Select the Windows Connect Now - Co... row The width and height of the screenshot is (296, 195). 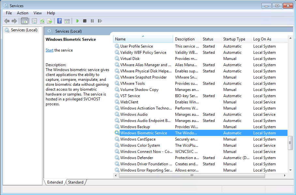click(200, 152)
